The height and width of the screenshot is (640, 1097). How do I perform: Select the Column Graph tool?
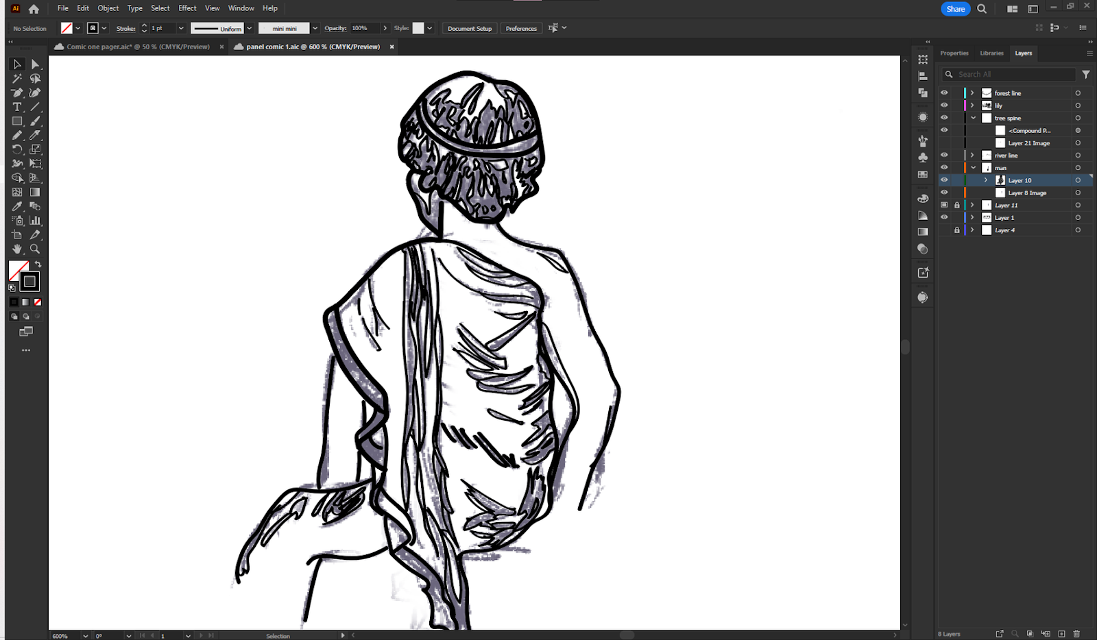click(x=35, y=221)
